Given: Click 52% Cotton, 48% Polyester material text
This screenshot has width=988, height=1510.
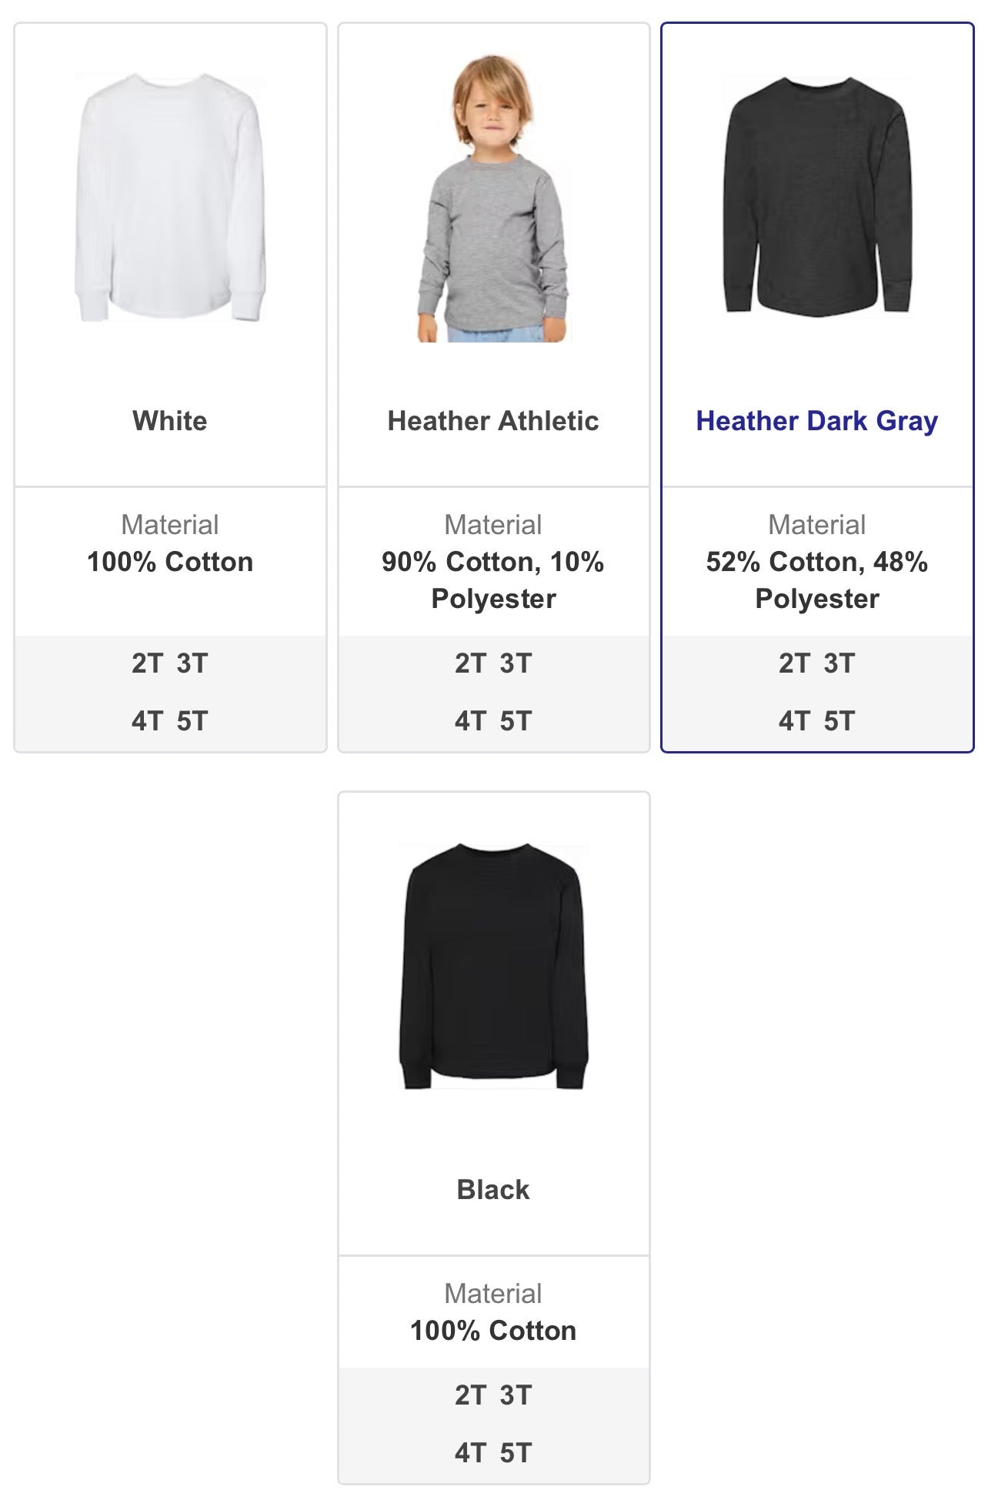Looking at the screenshot, I should (817, 580).
